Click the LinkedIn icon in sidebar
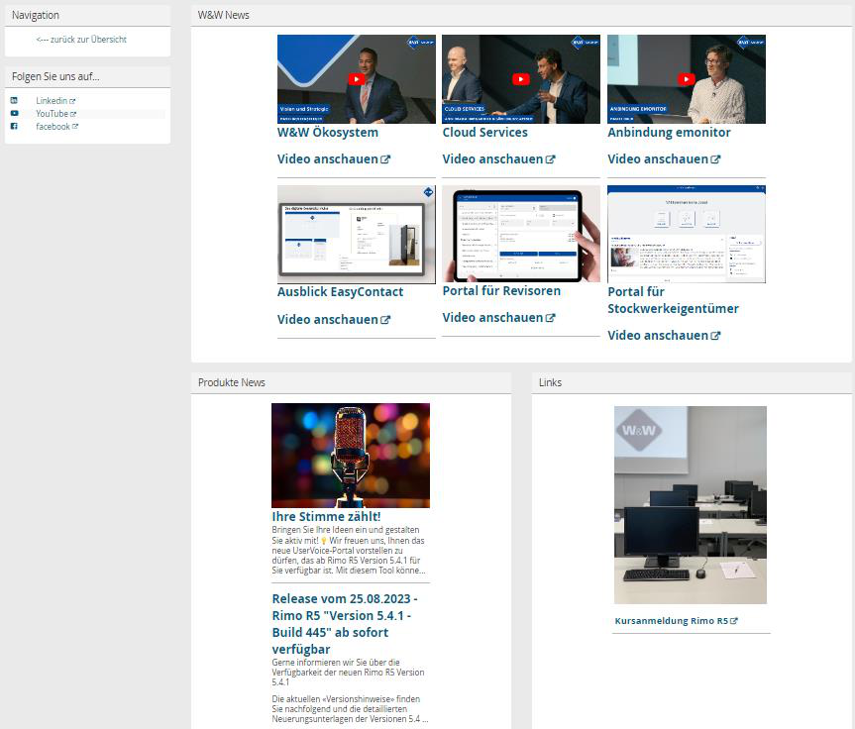The image size is (855, 729). [14, 100]
